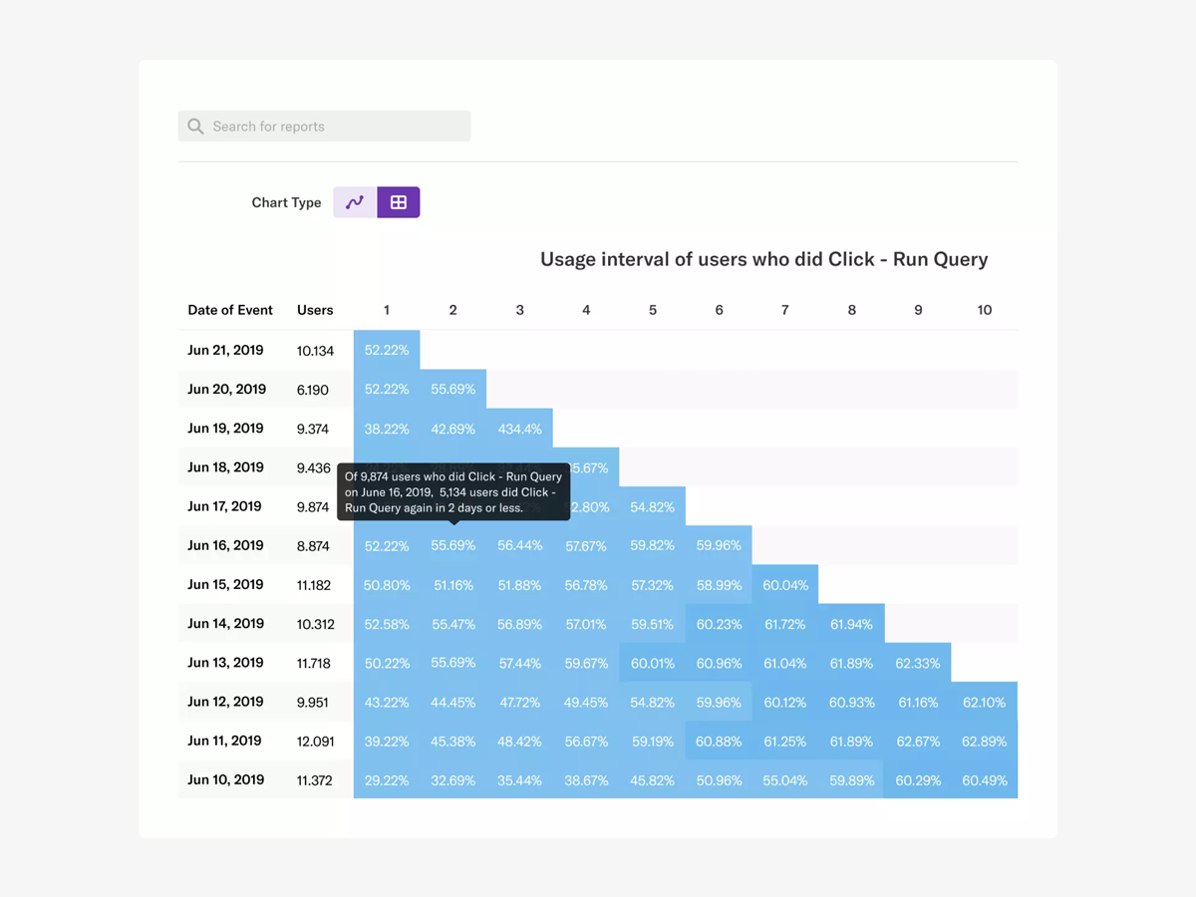Select the Date of Event column header
Screen dimensions: 1196x897
(x=230, y=310)
